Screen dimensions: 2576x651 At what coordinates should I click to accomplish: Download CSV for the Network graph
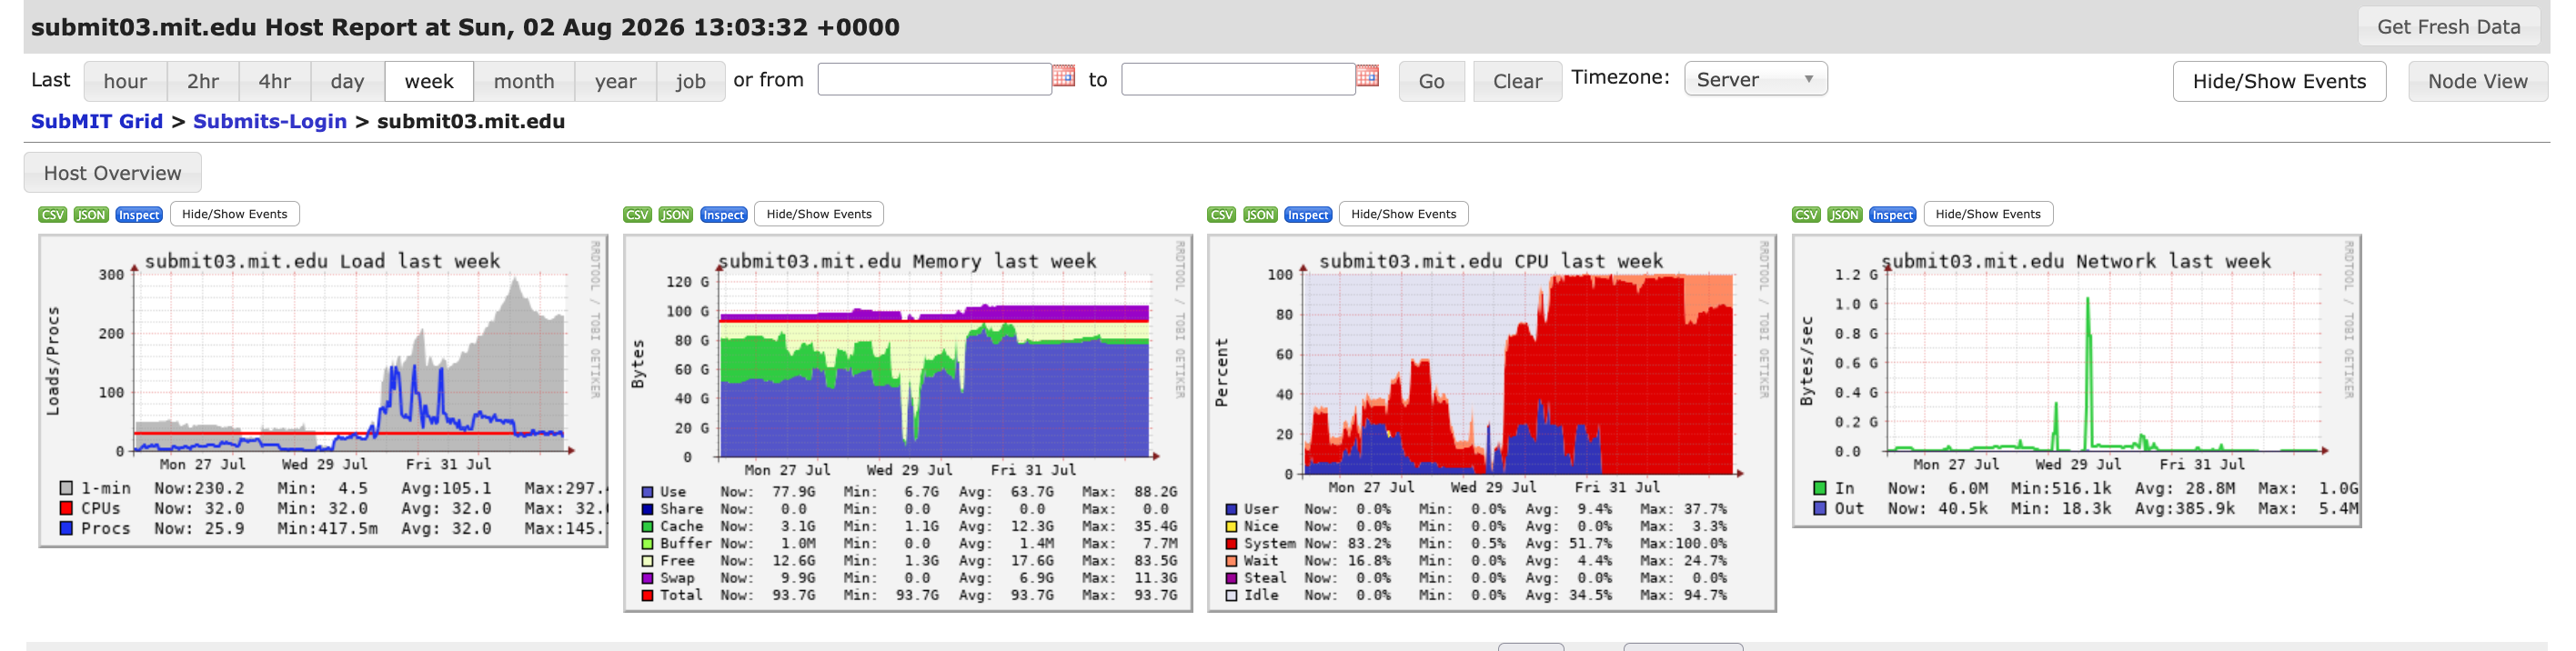pyautogui.click(x=1806, y=215)
